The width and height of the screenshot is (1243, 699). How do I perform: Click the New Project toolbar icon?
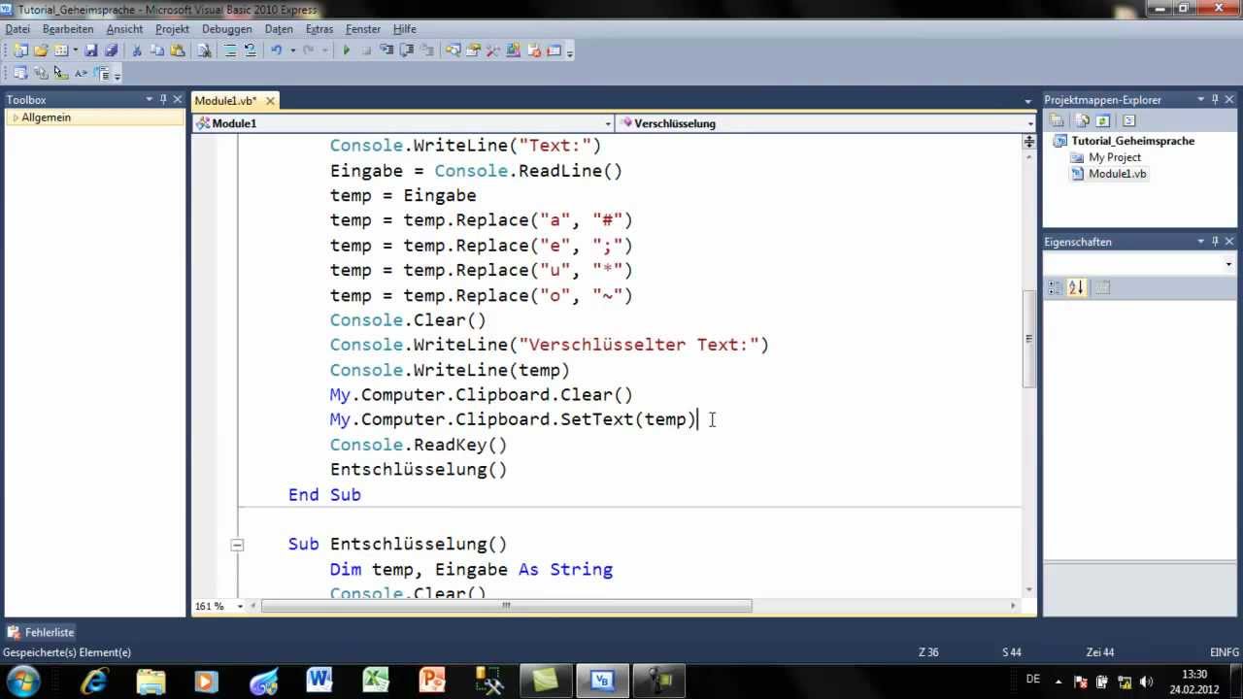[x=19, y=50]
